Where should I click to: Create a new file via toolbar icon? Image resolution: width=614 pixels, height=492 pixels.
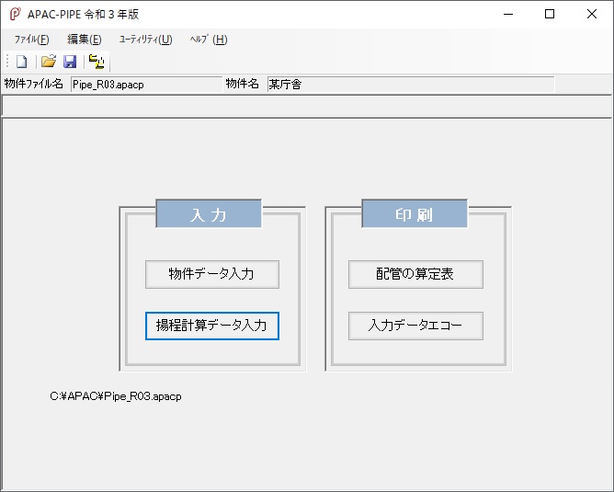point(21,62)
